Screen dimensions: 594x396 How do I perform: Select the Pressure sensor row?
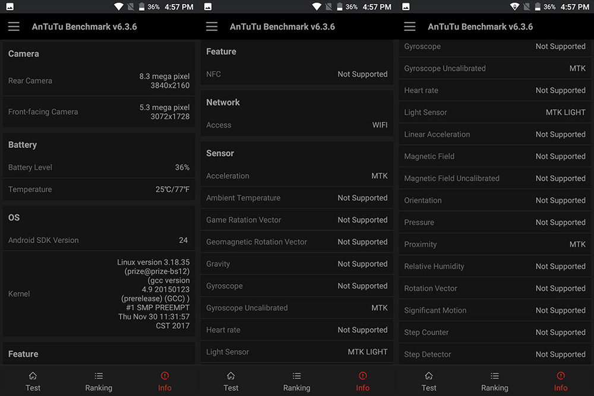(x=495, y=222)
